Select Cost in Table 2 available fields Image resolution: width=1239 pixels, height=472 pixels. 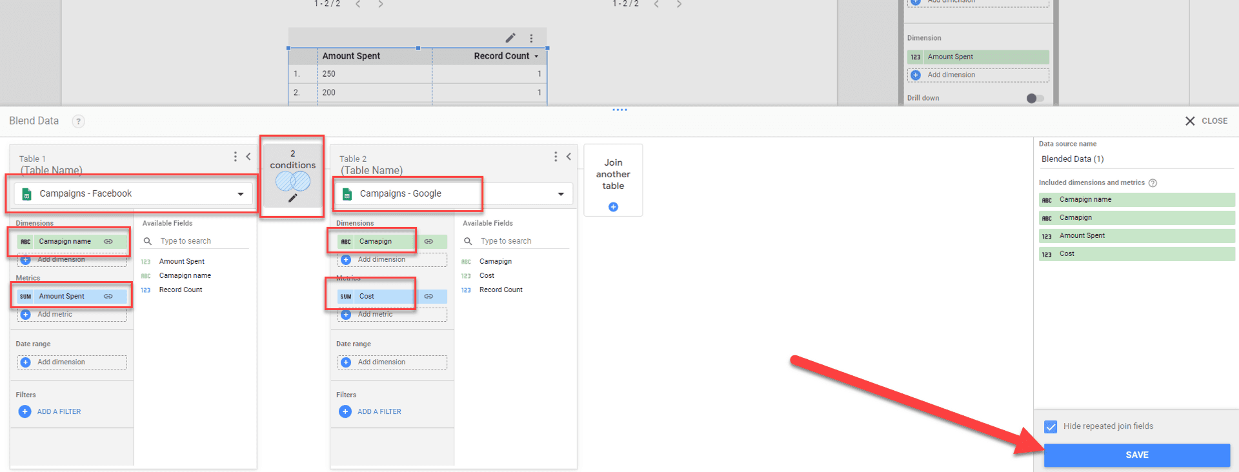click(x=487, y=276)
